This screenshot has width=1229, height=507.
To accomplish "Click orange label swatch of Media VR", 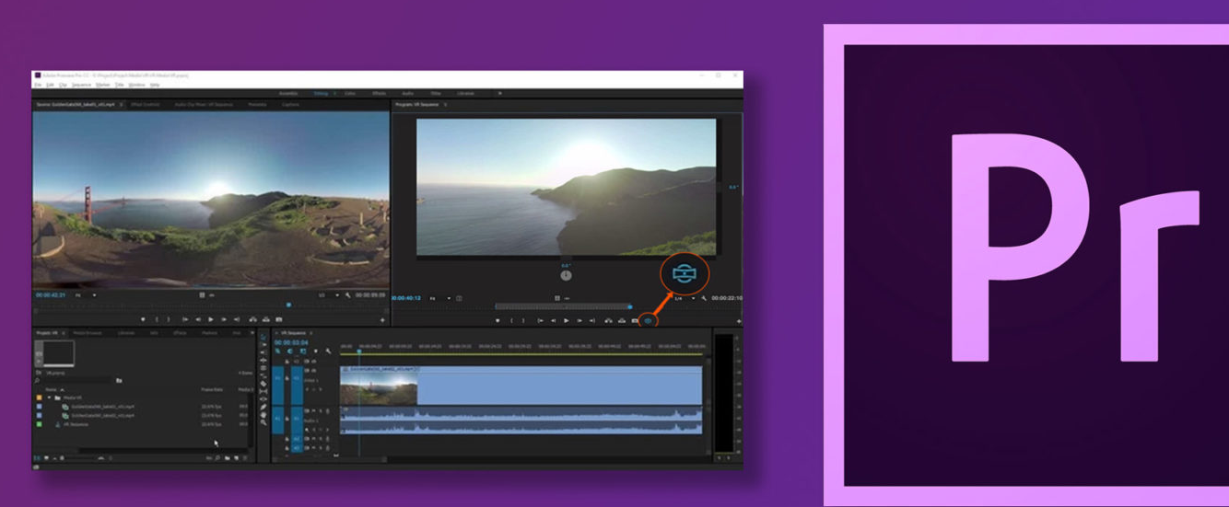I will pyautogui.click(x=39, y=398).
